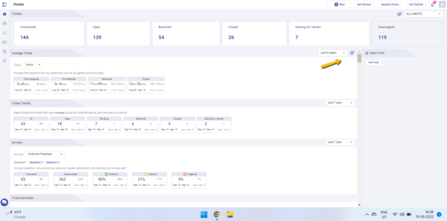The height and width of the screenshot is (221, 447).
Task: Open the user avatar menu
Action: (442, 5)
